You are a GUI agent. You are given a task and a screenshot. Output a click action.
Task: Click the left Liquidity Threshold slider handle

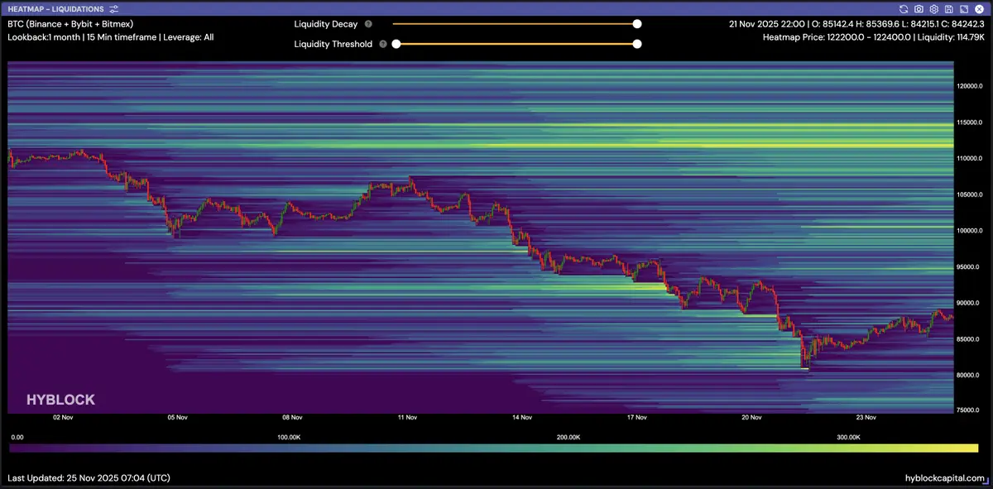tap(396, 44)
